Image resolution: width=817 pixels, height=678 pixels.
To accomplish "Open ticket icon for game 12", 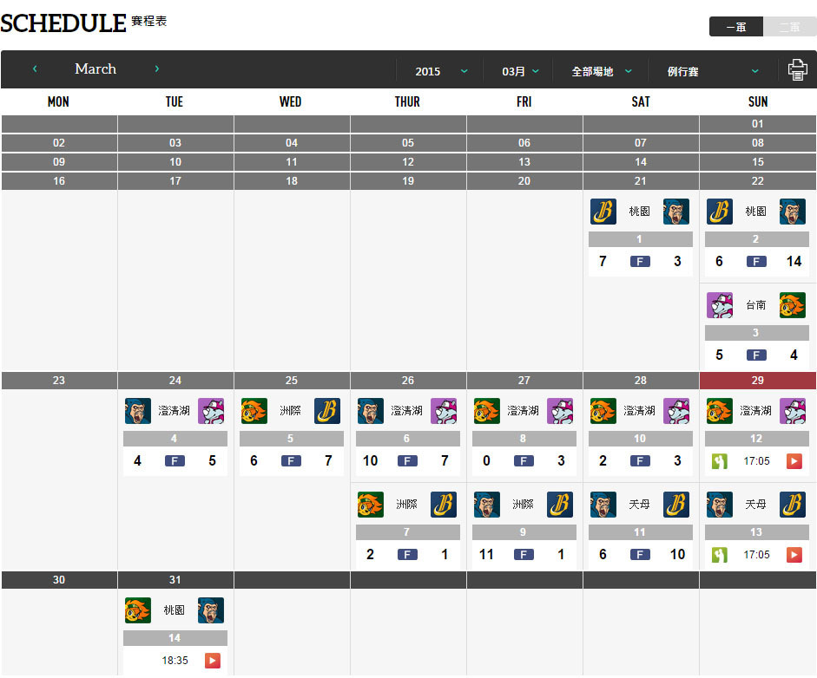I will click(x=720, y=461).
